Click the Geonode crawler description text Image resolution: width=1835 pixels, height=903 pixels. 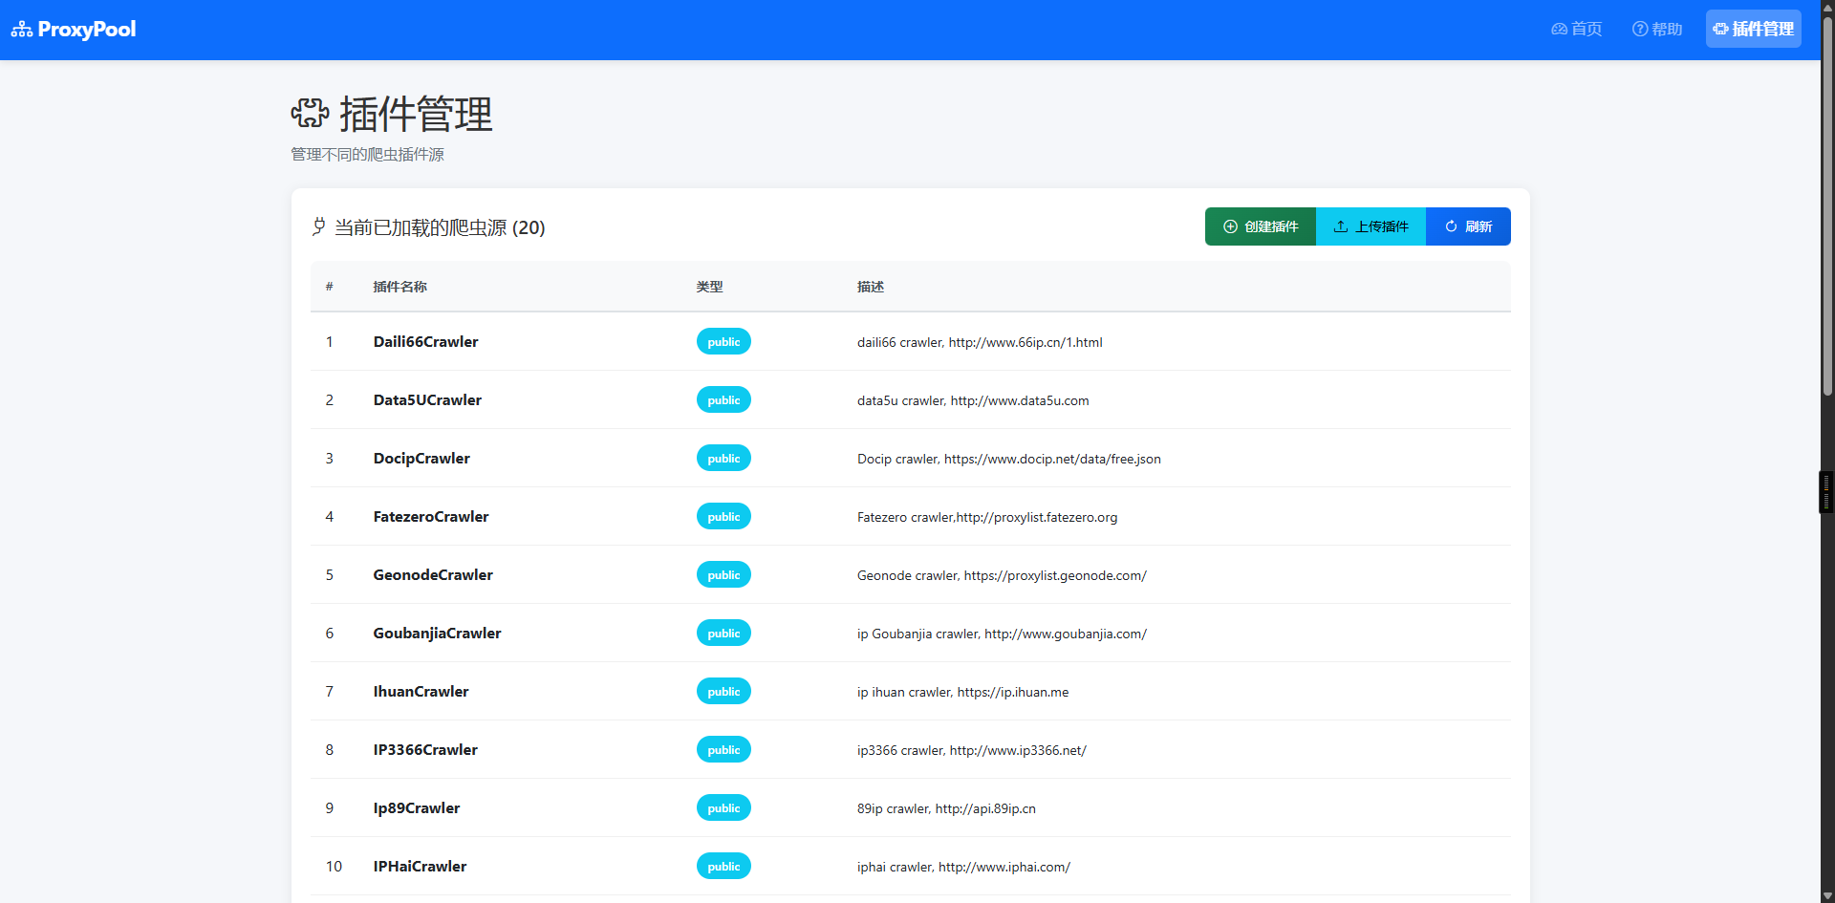click(x=1002, y=575)
